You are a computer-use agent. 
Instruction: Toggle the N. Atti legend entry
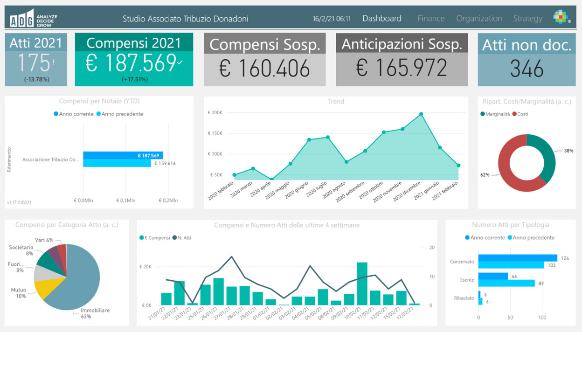coord(175,238)
